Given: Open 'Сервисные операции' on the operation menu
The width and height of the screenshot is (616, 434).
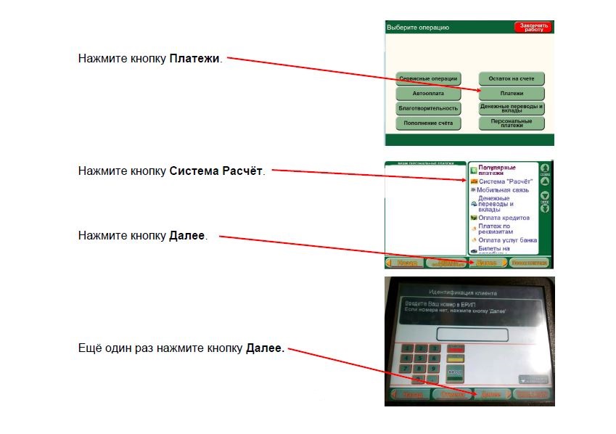Looking at the screenshot, I should (428, 78).
